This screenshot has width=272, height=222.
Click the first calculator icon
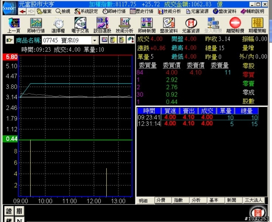[x=113, y=40]
